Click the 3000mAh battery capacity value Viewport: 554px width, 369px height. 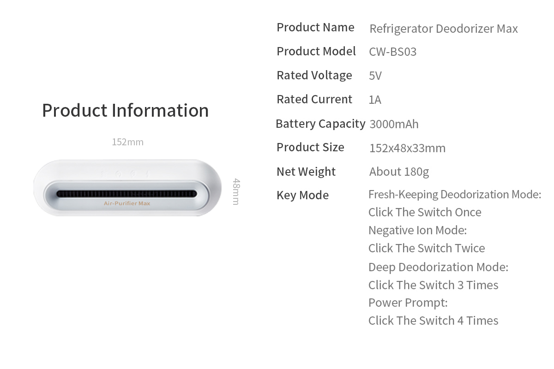coord(394,124)
